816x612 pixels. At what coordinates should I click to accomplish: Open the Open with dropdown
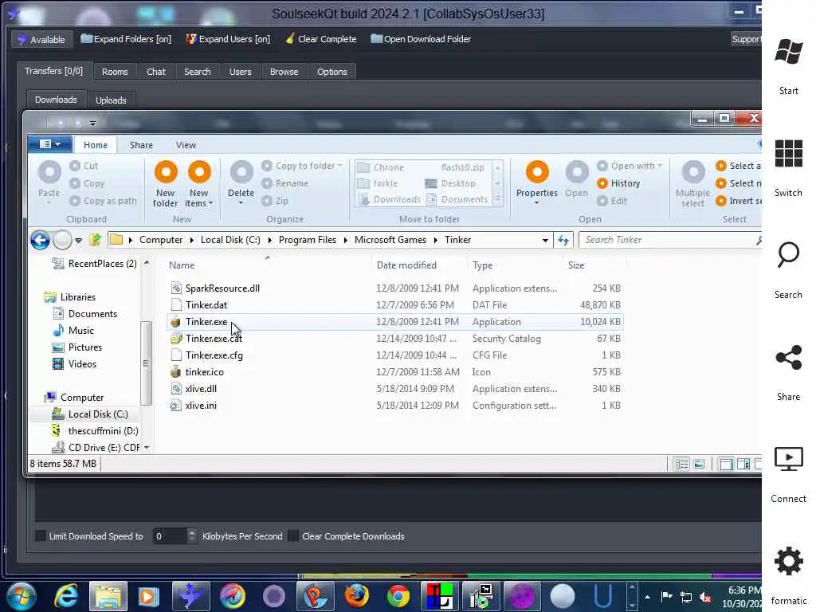(x=630, y=166)
